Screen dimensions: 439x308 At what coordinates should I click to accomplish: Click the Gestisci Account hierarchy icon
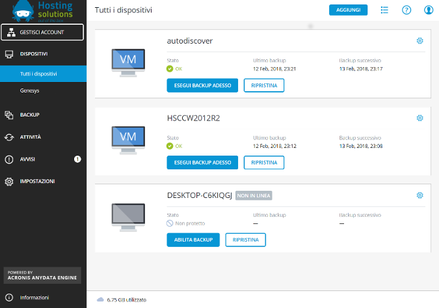(x=11, y=32)
